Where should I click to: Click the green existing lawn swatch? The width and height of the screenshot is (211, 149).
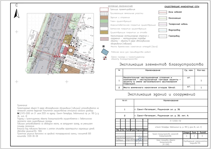point(104,21)
